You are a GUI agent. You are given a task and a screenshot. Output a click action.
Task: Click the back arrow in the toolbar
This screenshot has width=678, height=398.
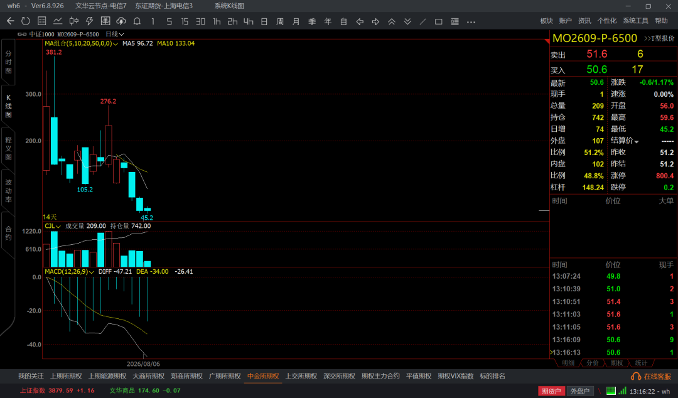11,21
